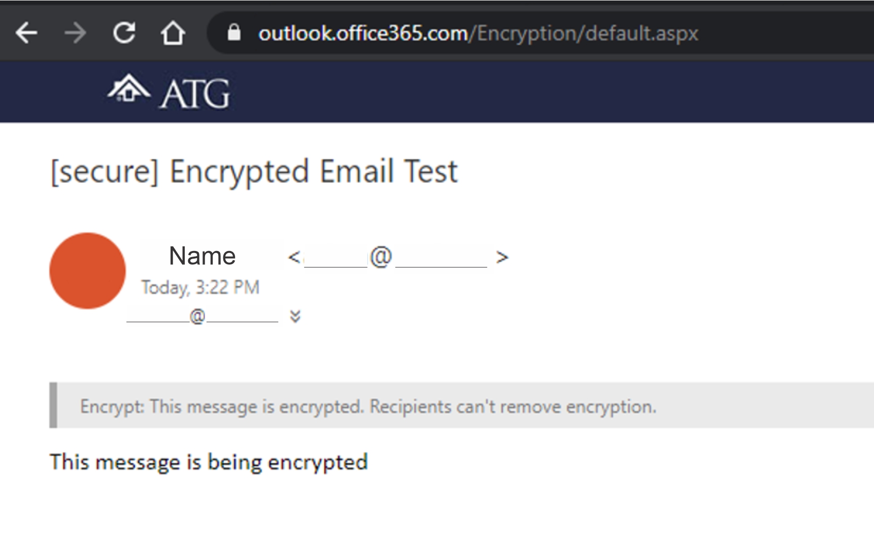Viewport: 874px width, 535px height.
Task: Click the browser forward arrow
Action: tap(75, 34)
